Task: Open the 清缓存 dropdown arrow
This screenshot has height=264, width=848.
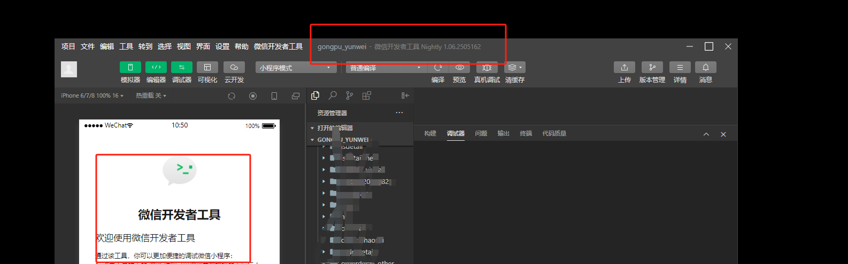Action: pyautogui.click(x=521, y=68)
